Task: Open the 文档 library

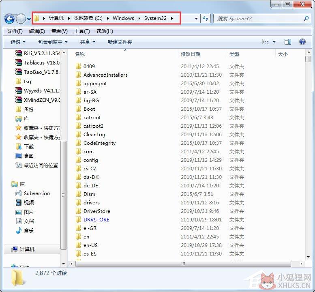Action: [24, 221]
